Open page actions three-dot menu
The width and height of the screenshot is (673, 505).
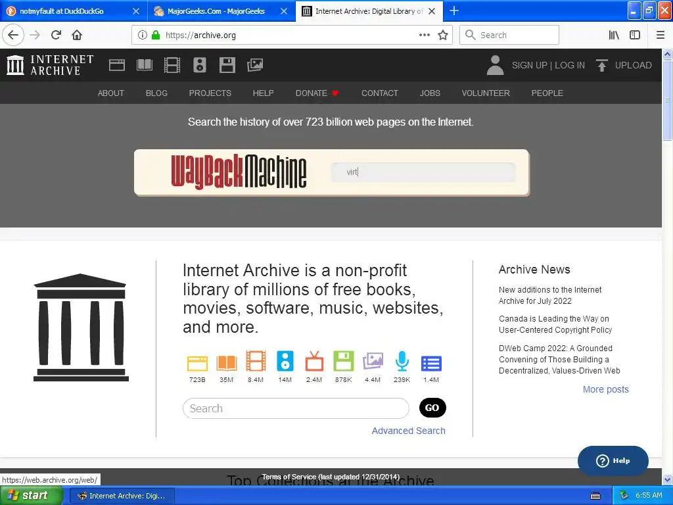coord(425,35)
